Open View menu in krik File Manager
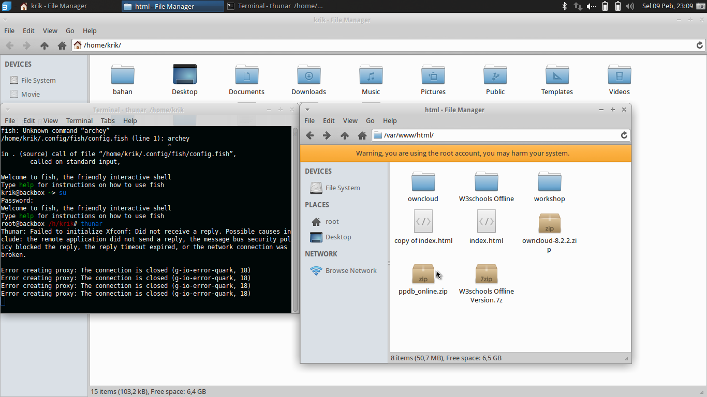707x397 pixels. click(x=50, y=30)
